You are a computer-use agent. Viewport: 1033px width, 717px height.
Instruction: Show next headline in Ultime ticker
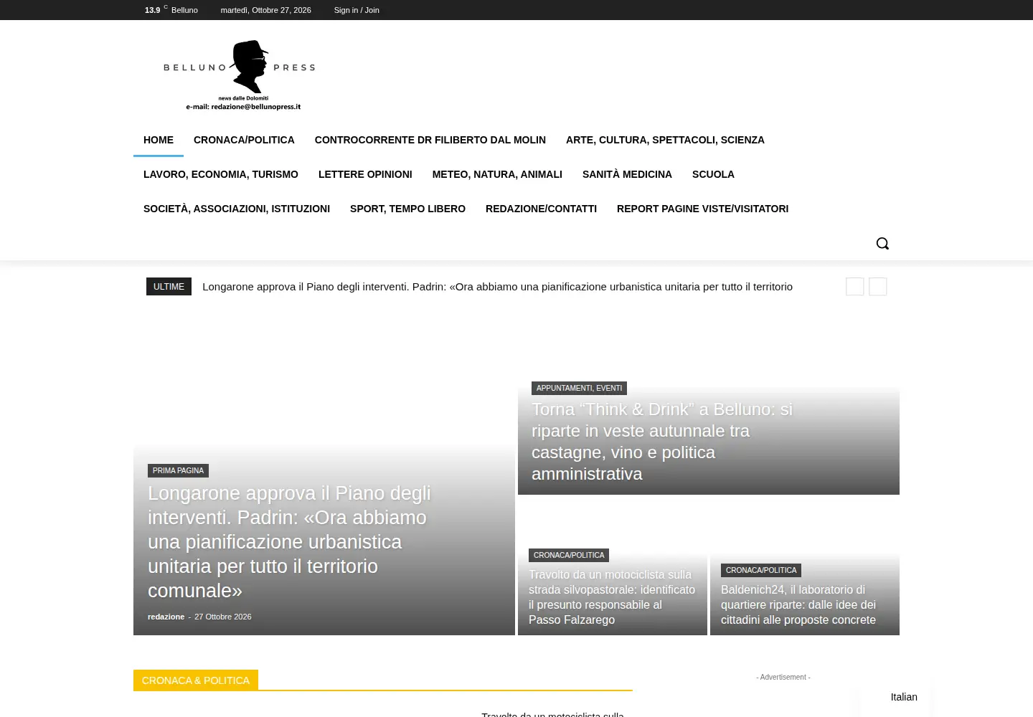[878, 287]
